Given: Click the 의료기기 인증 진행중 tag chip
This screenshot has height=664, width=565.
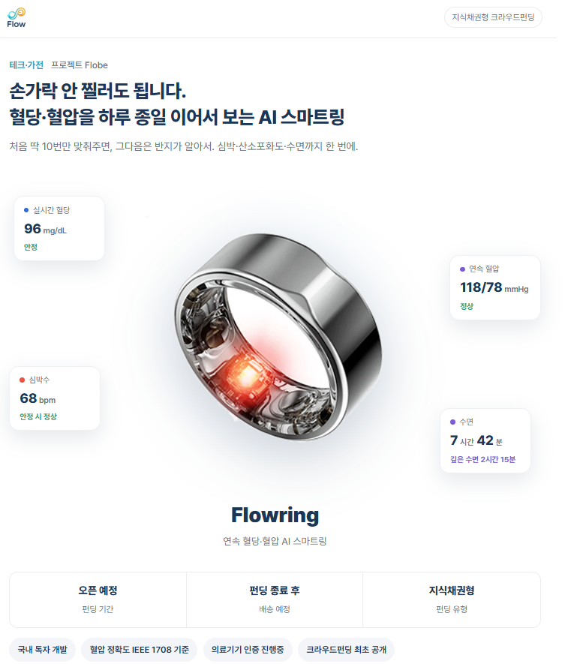Looking at the screenshot, I should pyautogui.click(x=248, y=650).
